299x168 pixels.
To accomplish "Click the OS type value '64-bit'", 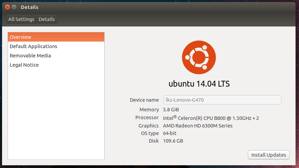I will 170,133.
